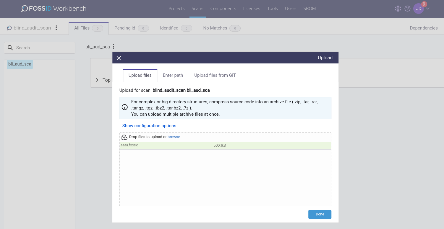
Task: Click the blind_audit_scan scan name
Action: pos(32,28)
